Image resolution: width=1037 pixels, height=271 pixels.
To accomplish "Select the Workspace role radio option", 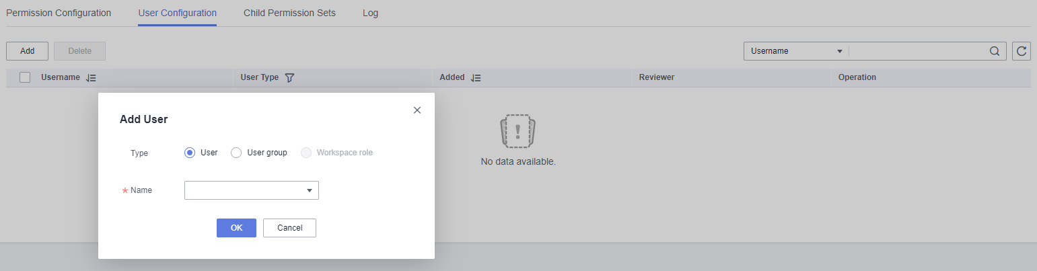I will point(306,153).
